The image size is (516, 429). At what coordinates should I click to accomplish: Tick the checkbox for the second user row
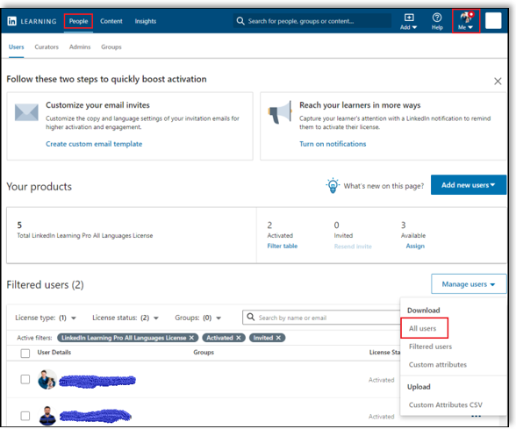[x=25, y=416]
